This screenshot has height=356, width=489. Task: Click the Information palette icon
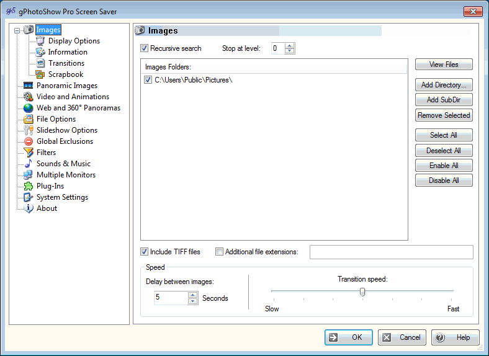click(40, 52)
